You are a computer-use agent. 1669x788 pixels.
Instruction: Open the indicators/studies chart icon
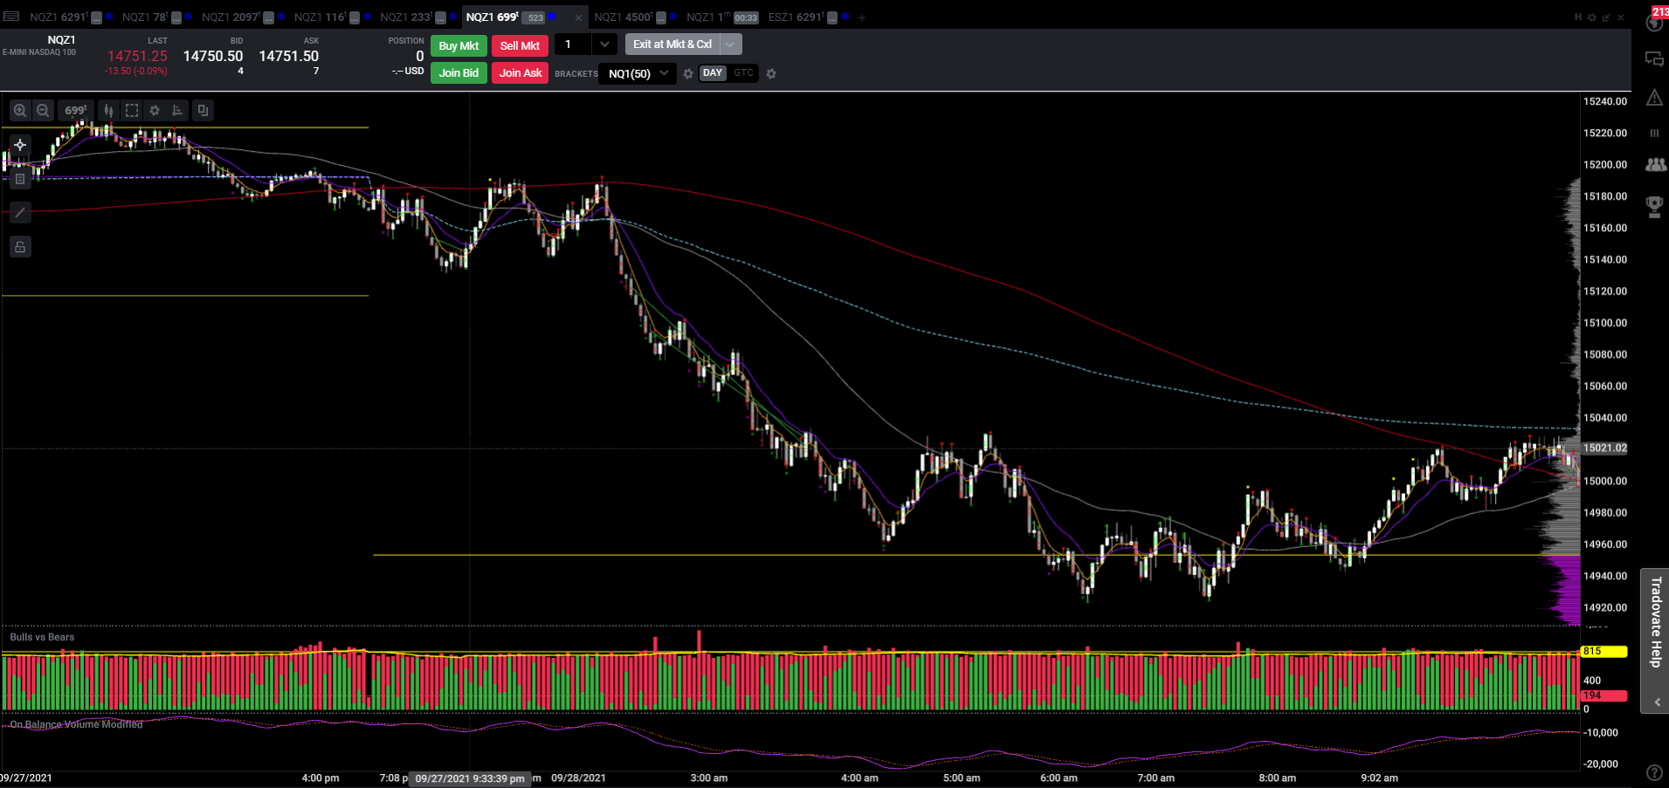pyautogui.click(x=177, y=110)
